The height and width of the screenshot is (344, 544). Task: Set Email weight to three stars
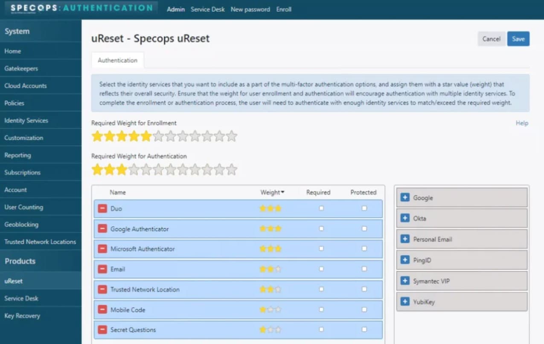tap(278, 269)
